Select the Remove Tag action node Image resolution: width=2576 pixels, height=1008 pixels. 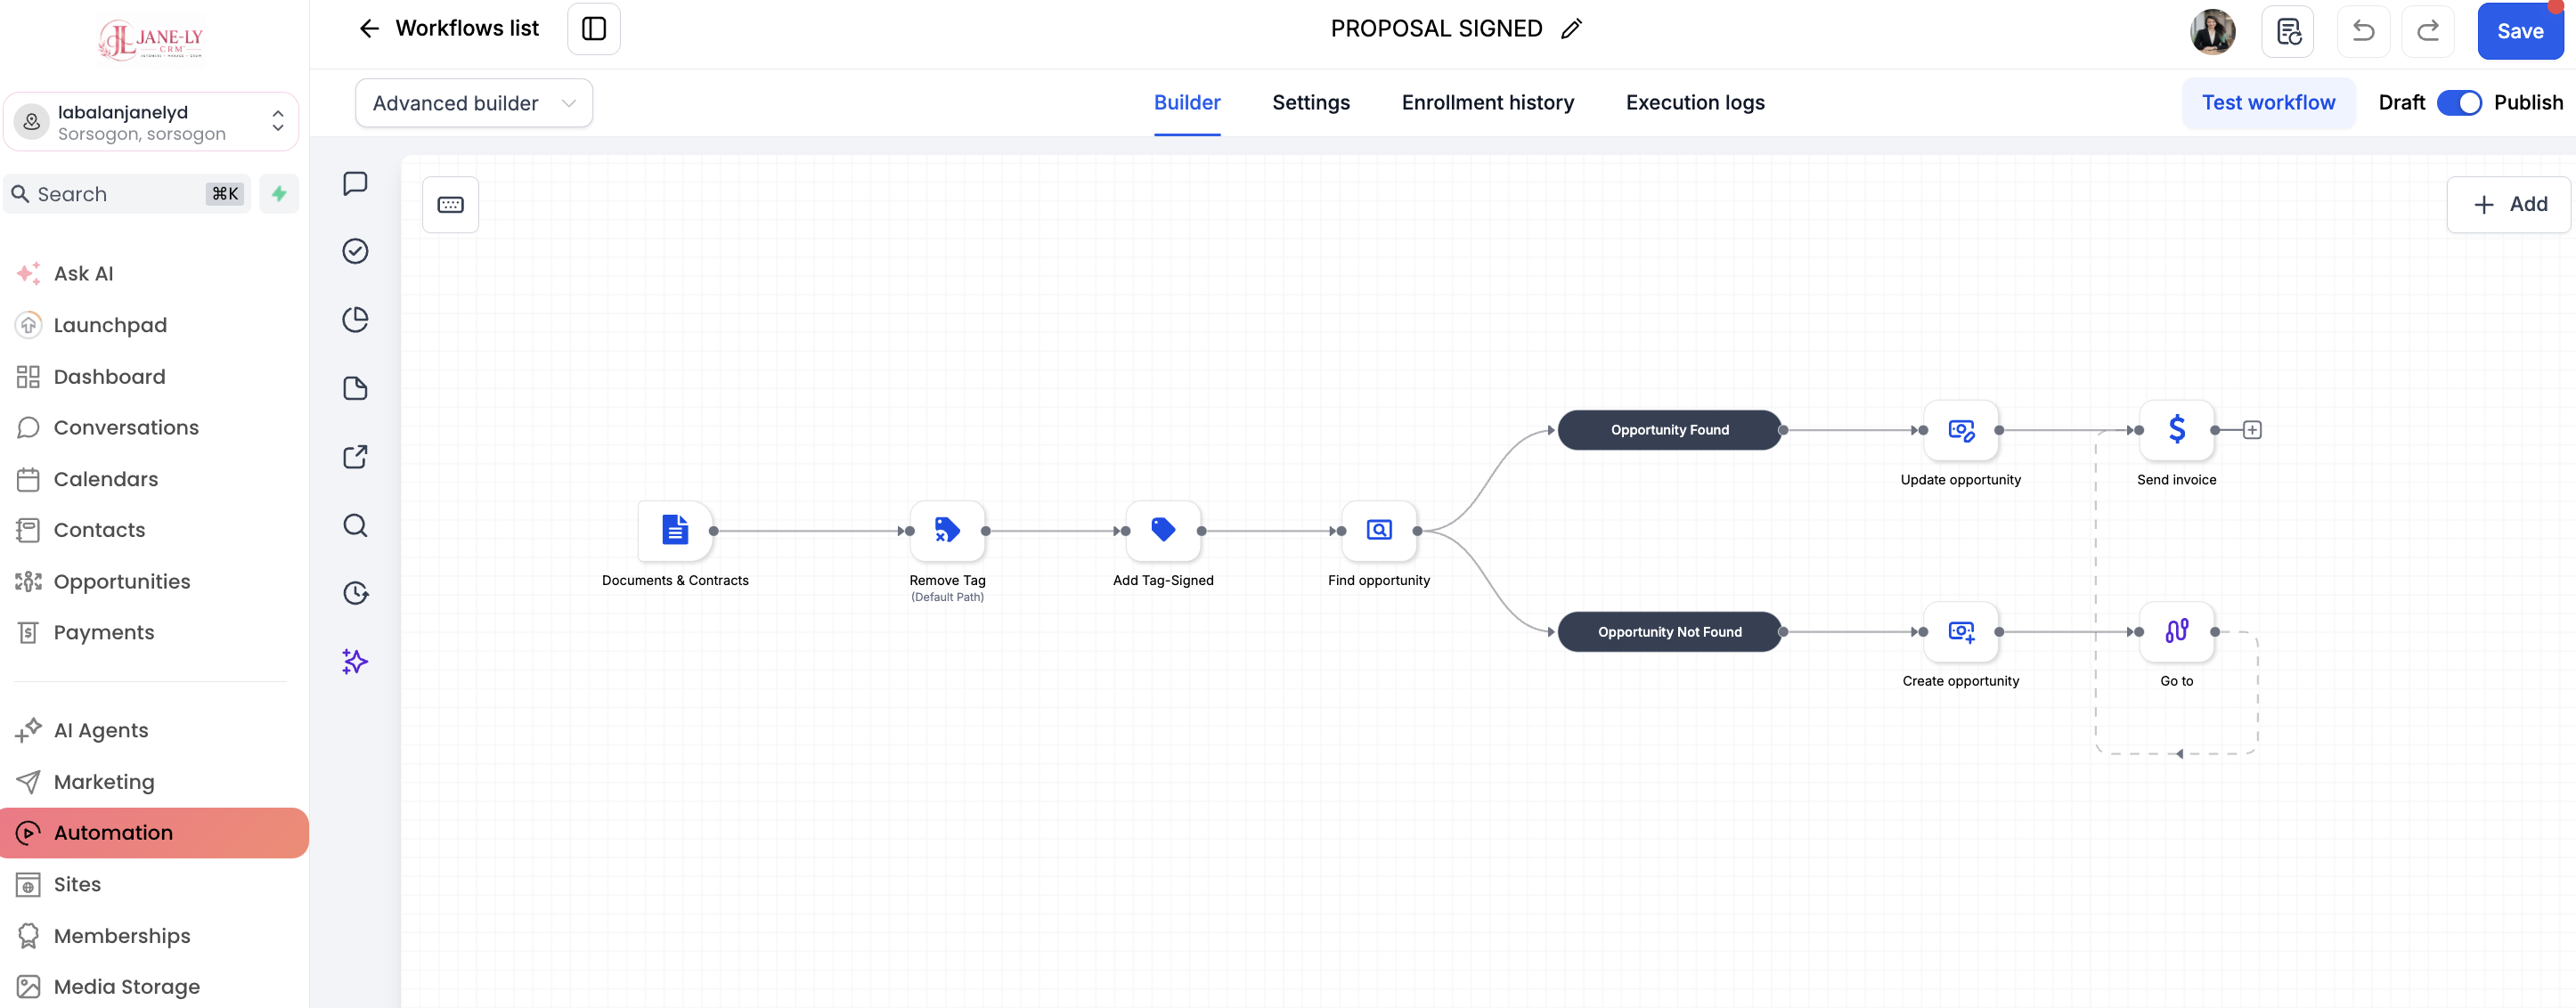point(947,530)
